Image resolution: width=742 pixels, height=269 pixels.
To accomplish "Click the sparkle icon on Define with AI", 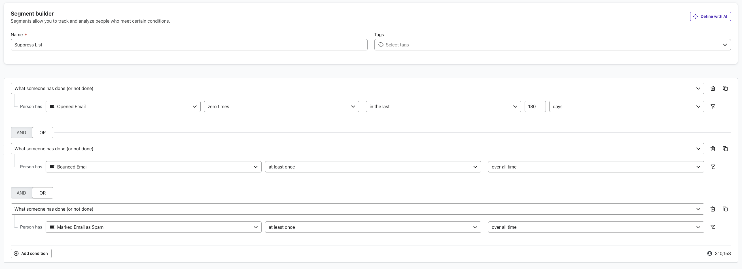I will pyautogui.click(x=695, y=16).
